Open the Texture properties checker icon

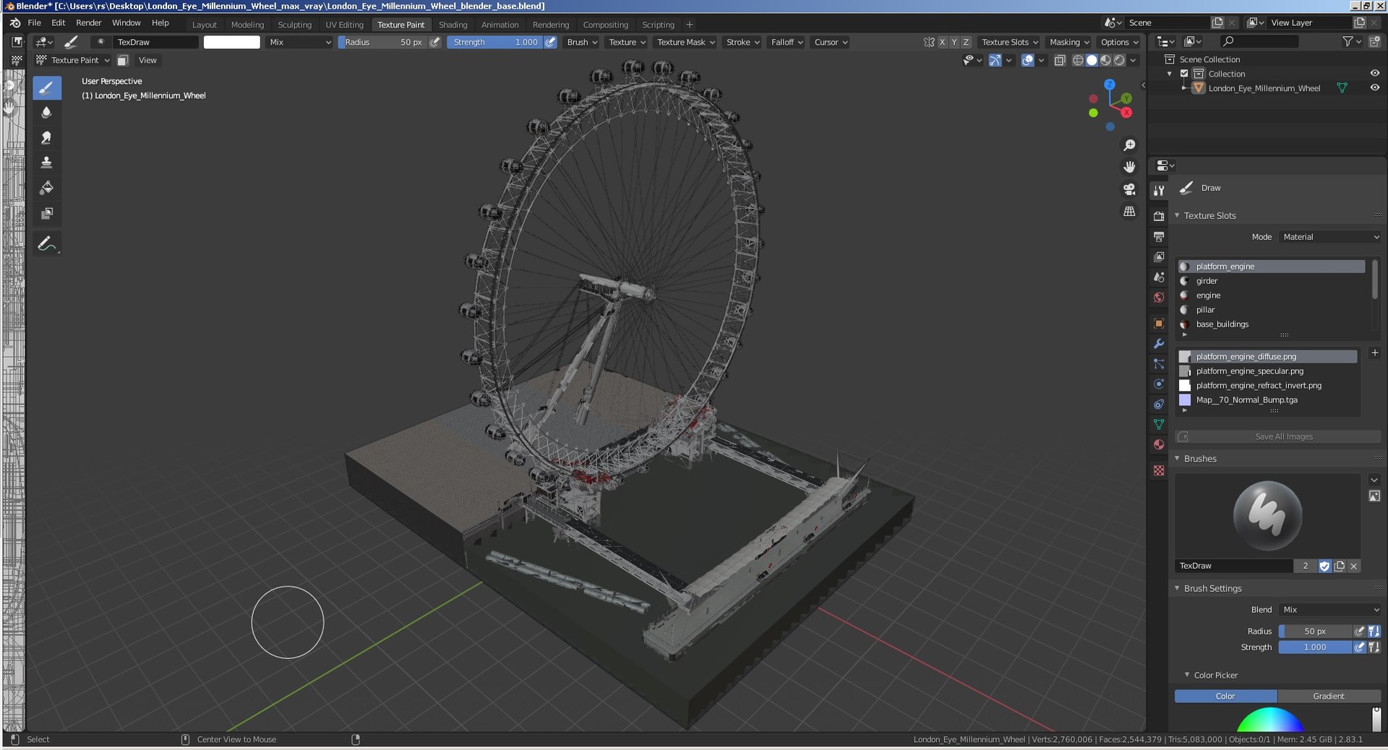1159,470
